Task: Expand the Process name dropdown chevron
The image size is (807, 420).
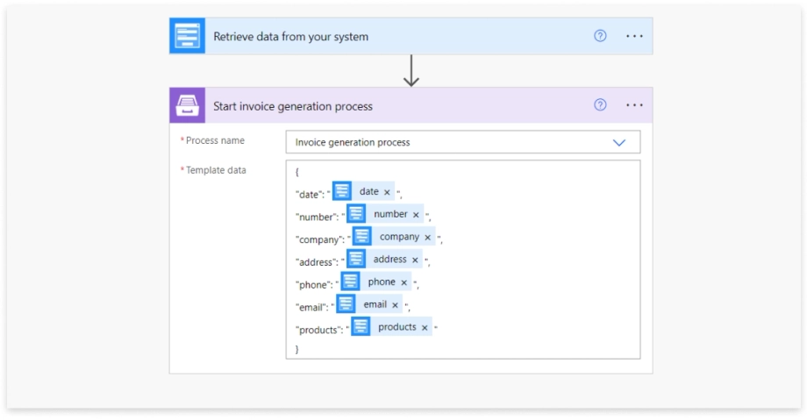Action: tap(619, 143)
